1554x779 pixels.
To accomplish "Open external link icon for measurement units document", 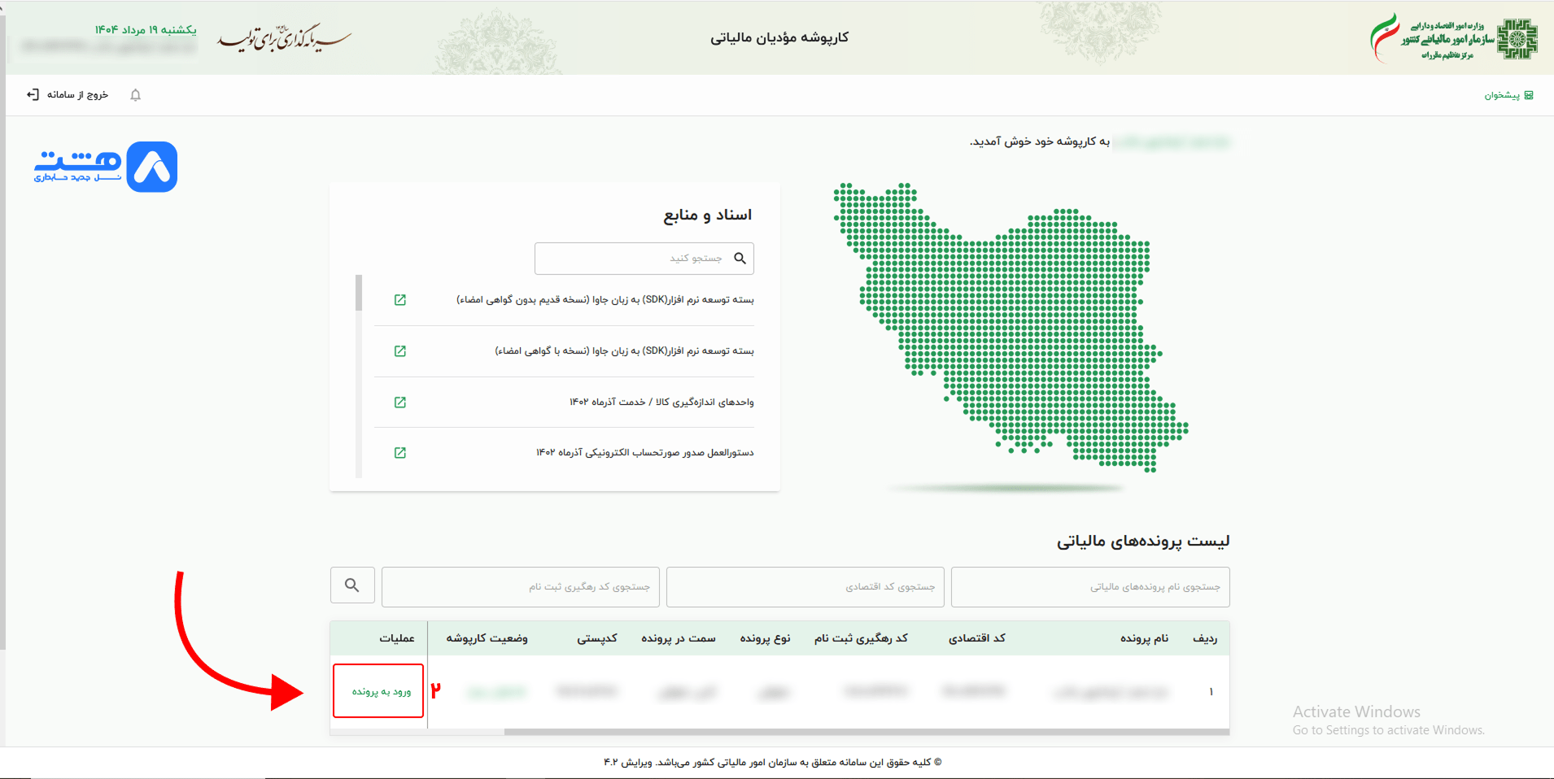I will coord(400,403).
